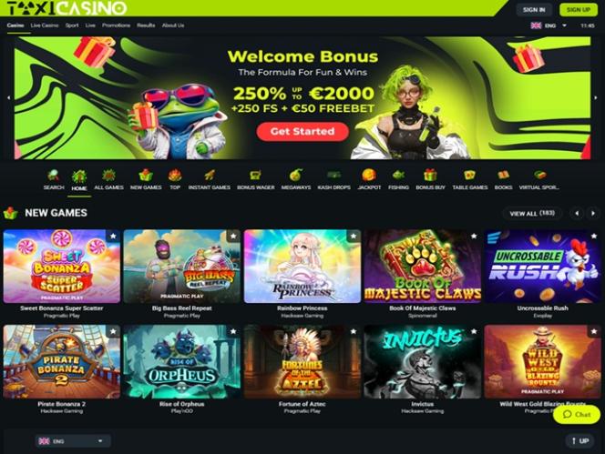605x454 pixels.
Task: Open the Search category icon
Action: (x=54, y=179)
